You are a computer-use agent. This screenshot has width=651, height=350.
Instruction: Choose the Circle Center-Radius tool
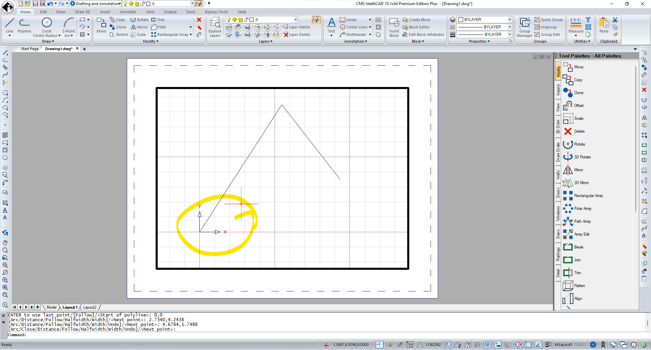pyautogui.click(x=47, y=27)
